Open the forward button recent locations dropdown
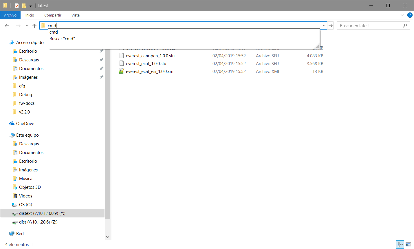Screen dimensions: 414x249 27,25
